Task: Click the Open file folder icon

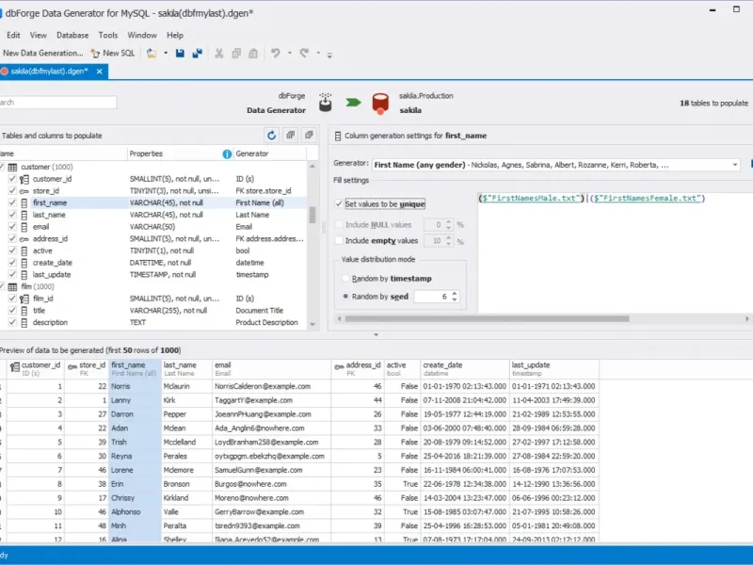Action: 152,54
